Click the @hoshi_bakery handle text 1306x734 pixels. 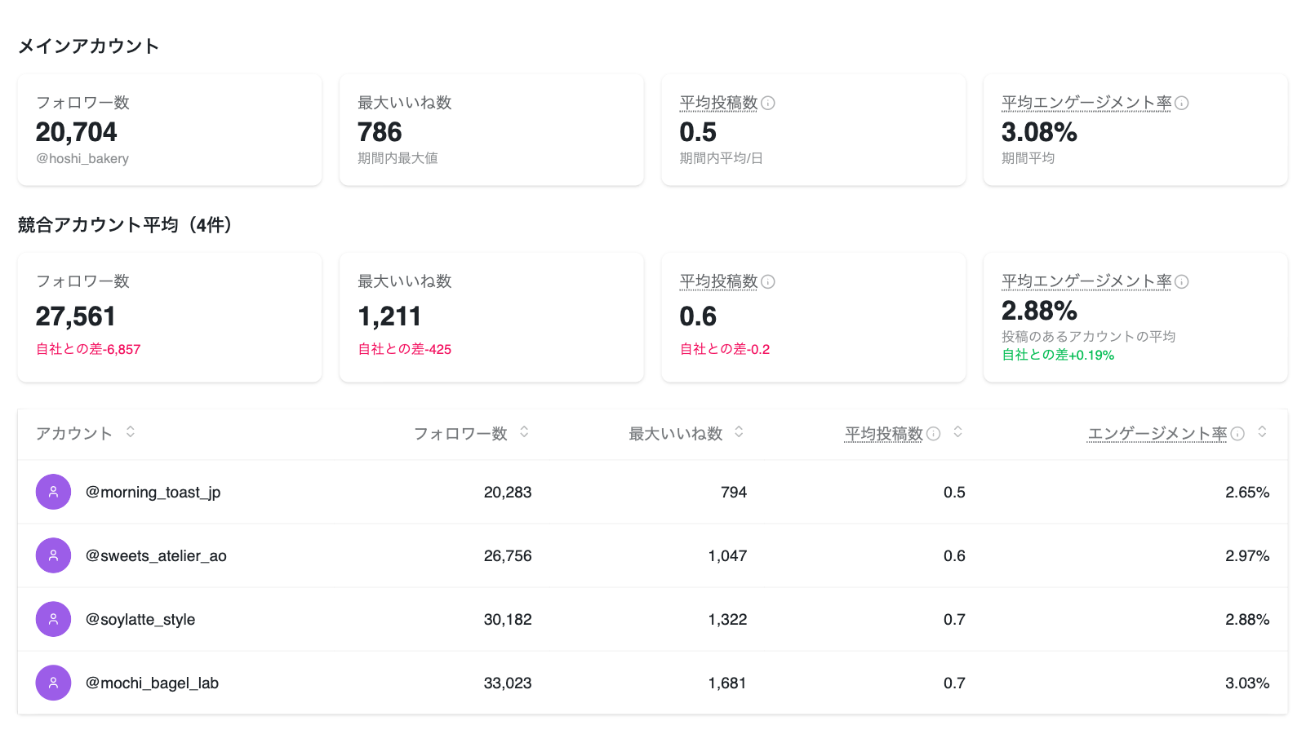click(x=82, y=158)
